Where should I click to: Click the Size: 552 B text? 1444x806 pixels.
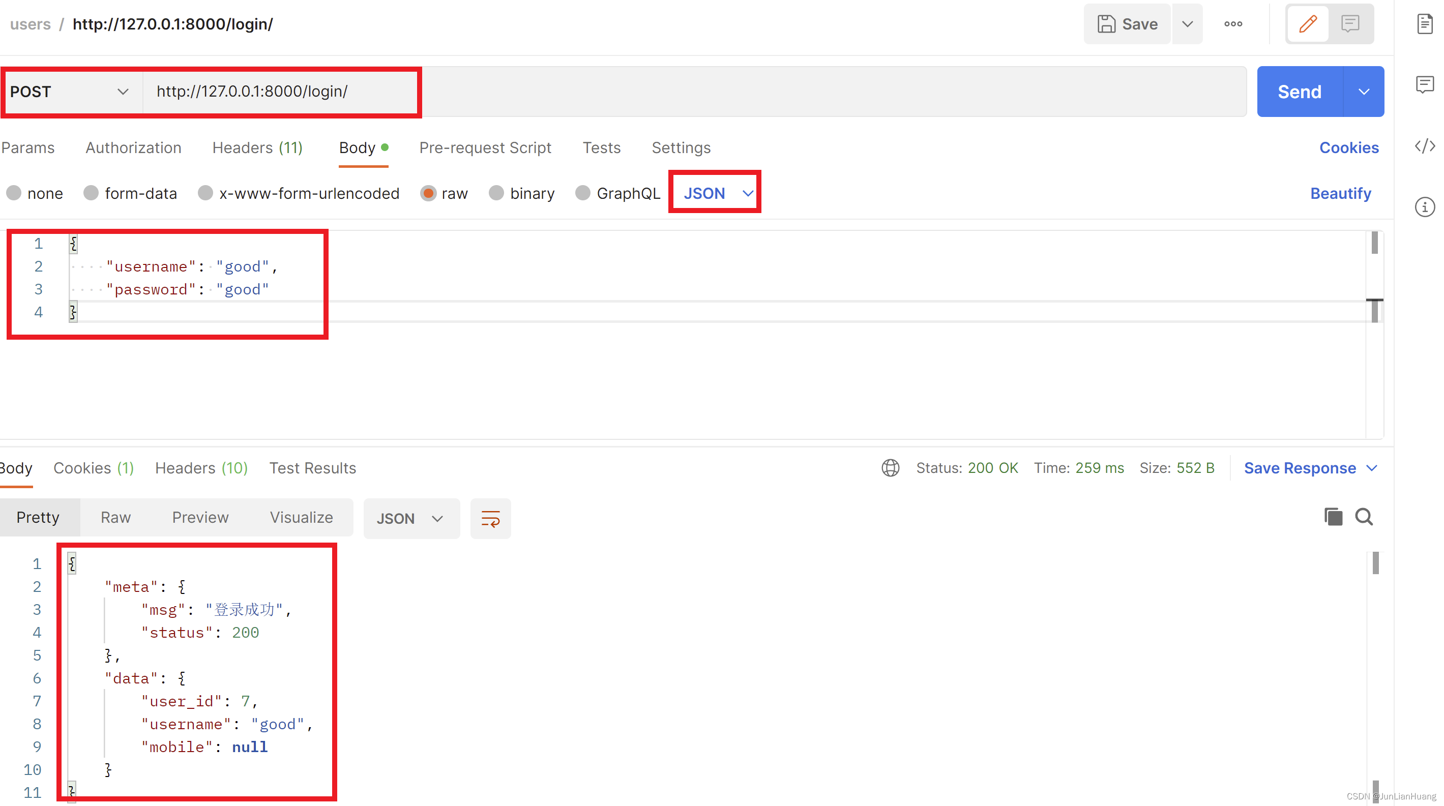pyautogui.click(x=1176, y=468)
